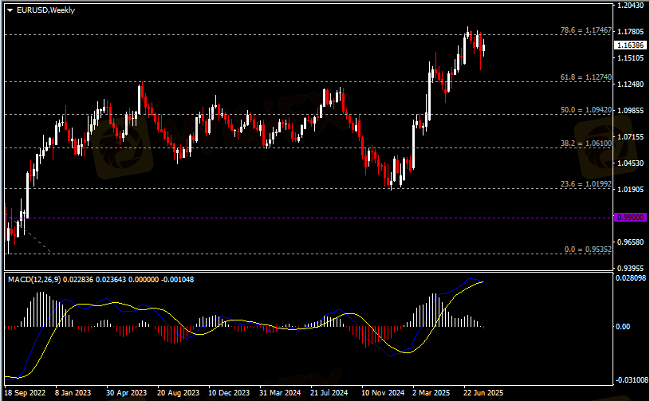Click the 2 Mar 2025 date on time axis

pos(432,393)
